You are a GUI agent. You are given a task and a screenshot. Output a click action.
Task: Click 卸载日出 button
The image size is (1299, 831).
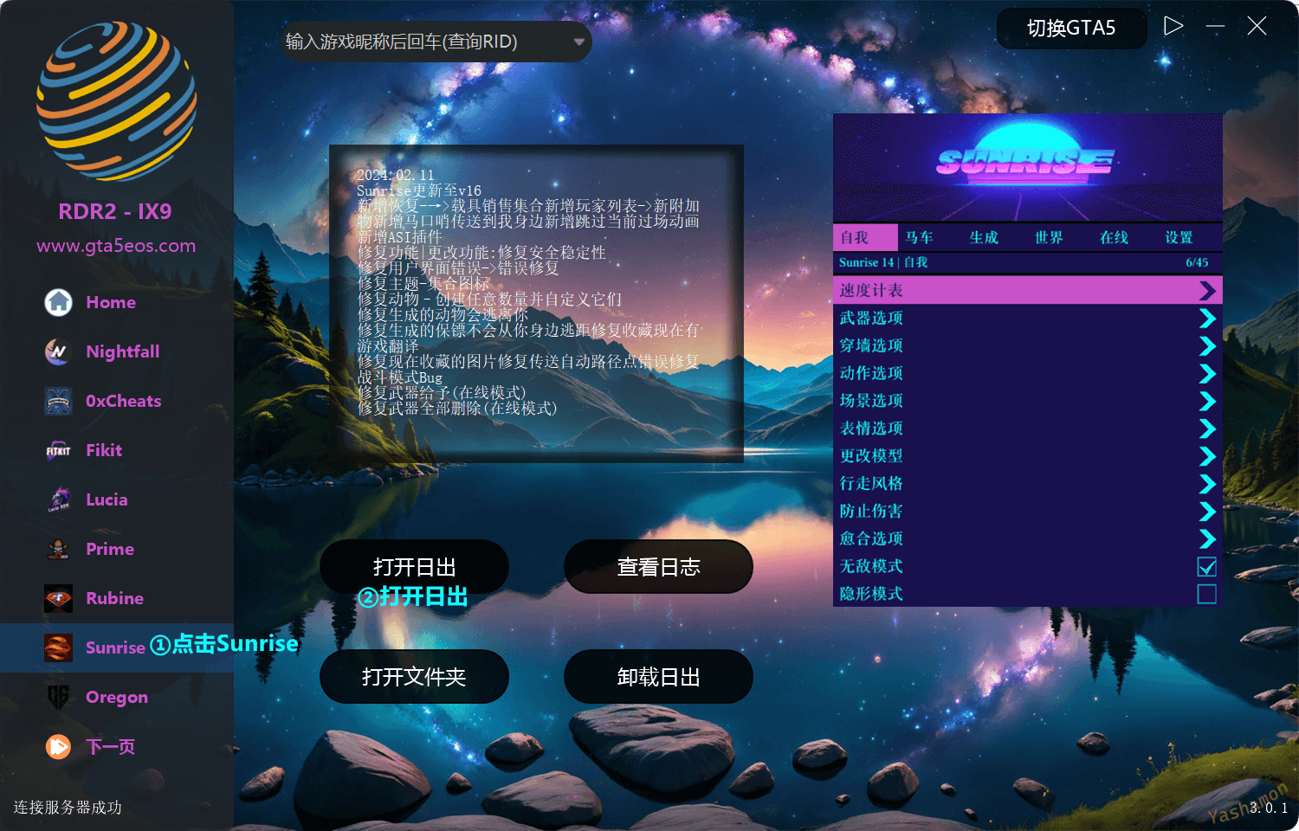coord(658,677)
